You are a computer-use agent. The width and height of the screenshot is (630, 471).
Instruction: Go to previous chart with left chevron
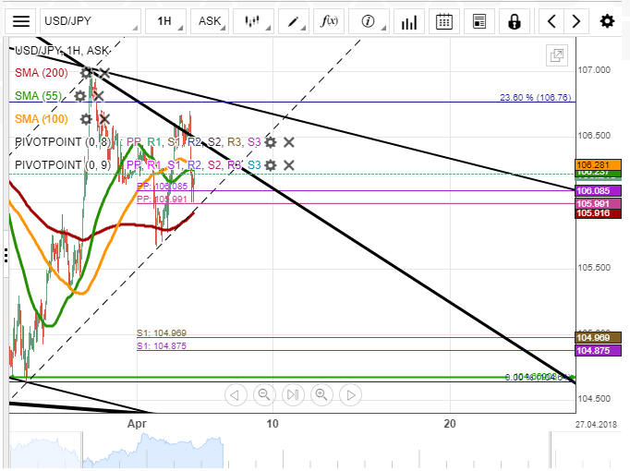click(x=551, y=21)
